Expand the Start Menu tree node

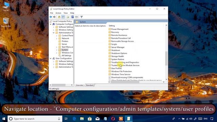point(57,47)
